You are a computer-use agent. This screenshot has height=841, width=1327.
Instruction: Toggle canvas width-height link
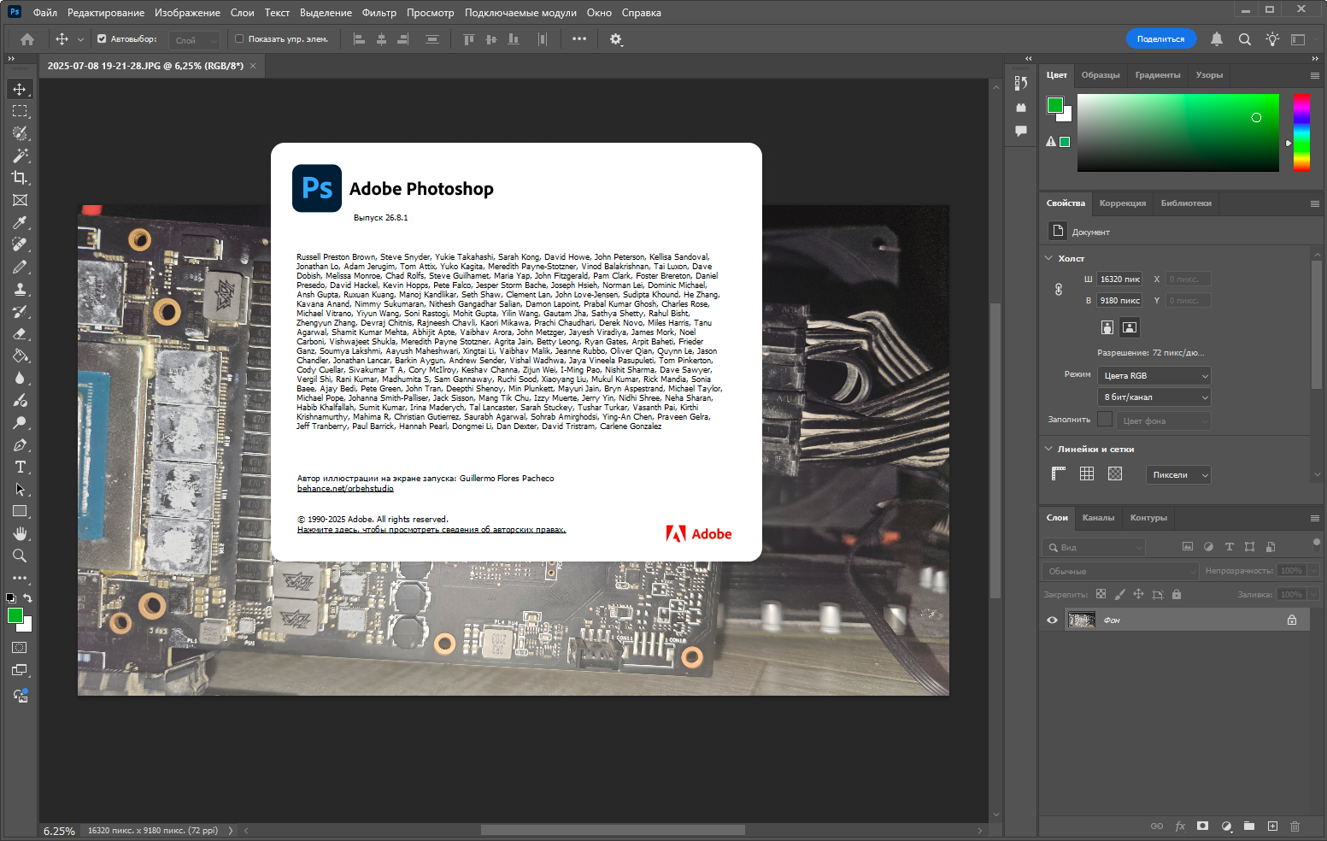[1059, 290]
